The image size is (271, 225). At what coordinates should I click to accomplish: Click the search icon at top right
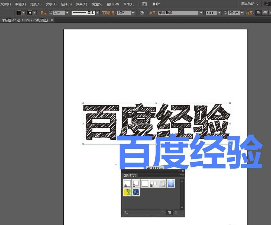267,4
